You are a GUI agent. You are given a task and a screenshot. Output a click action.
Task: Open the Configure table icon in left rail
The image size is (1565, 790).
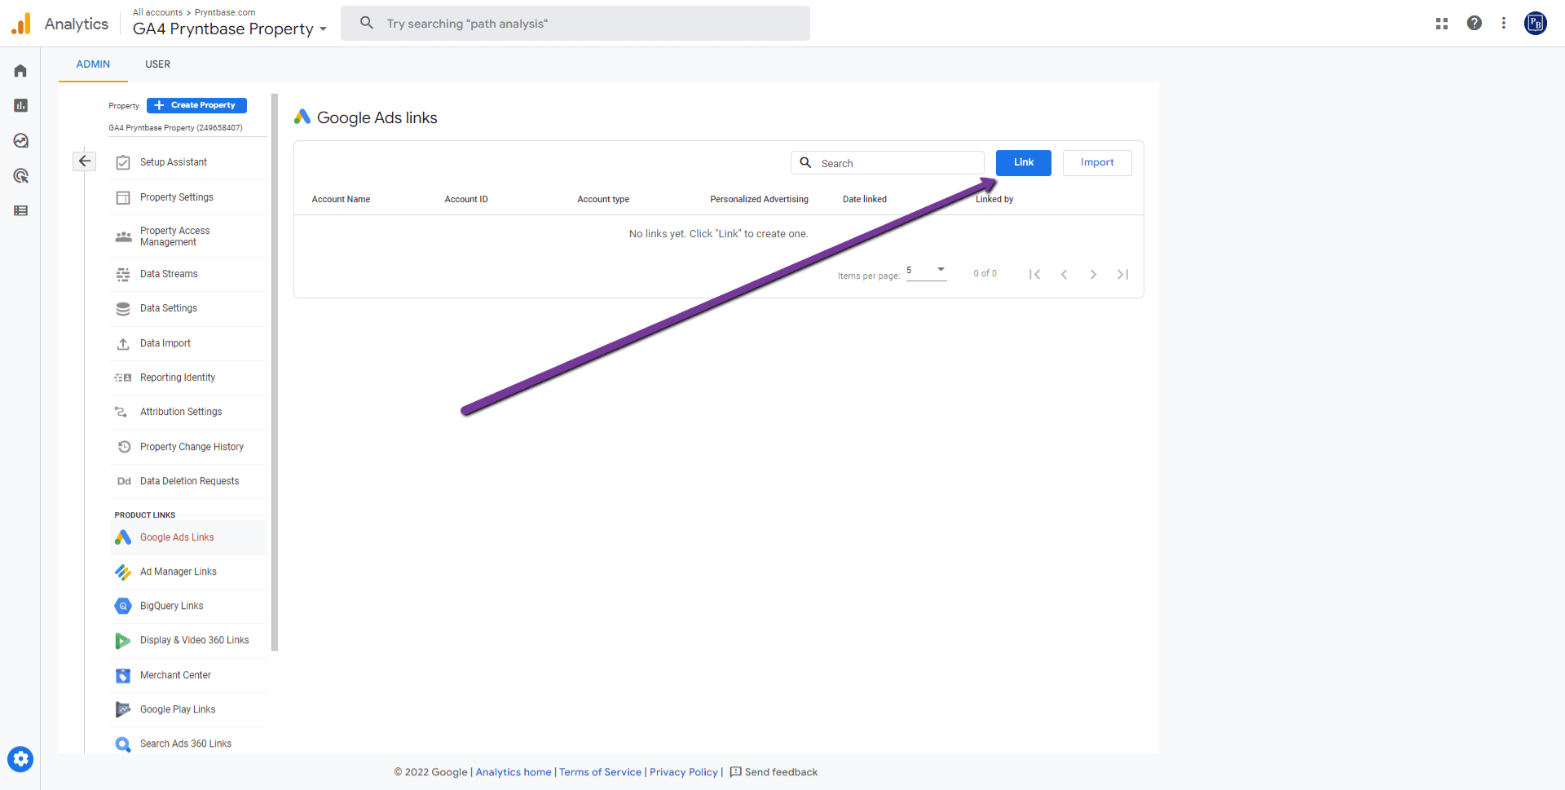[x=20, y=210]
